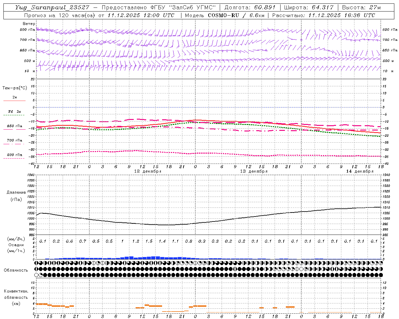The width and height of the screenshot is (399, 319).
Task: Click the 3-hour precipitation value "1.5"
Action: [x=149, y=241]
